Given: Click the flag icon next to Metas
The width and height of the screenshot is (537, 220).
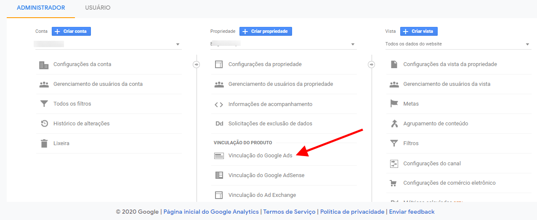Looking at the screenshot, I should tap(394, 104).
